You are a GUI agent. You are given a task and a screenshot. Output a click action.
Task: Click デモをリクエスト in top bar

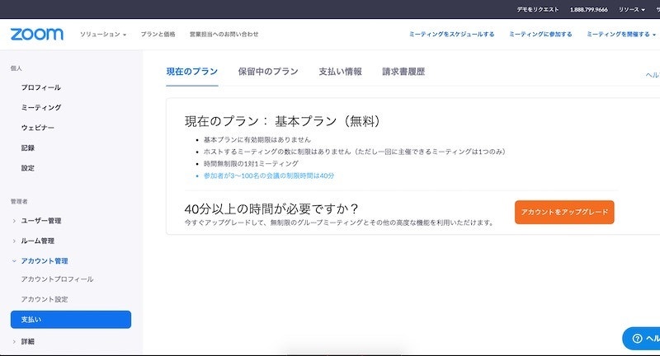536,9
